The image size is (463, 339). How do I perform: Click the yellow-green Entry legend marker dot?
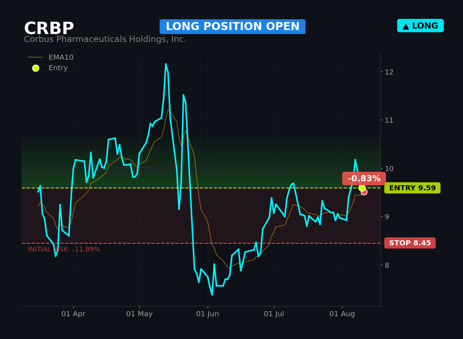36,68
